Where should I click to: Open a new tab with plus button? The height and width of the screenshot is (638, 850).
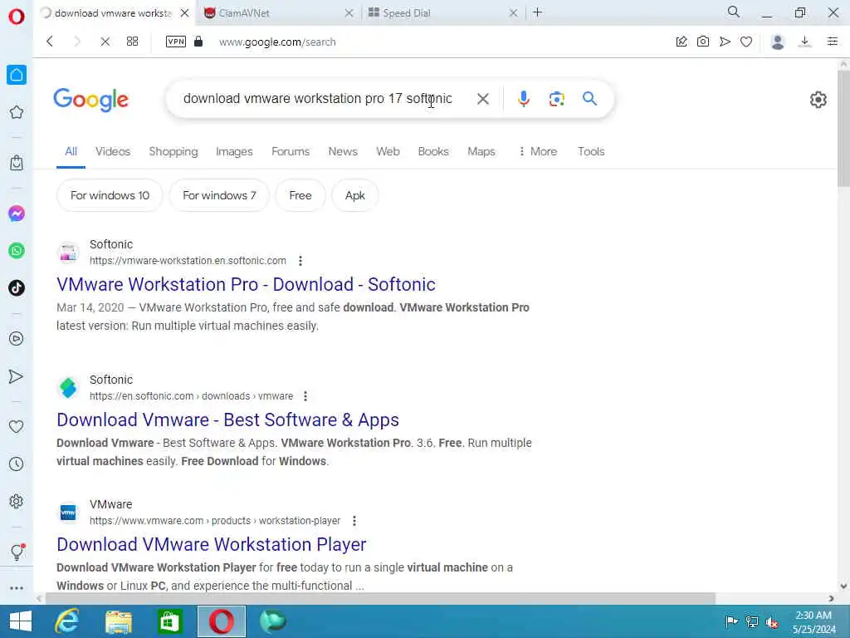(537, 12)
